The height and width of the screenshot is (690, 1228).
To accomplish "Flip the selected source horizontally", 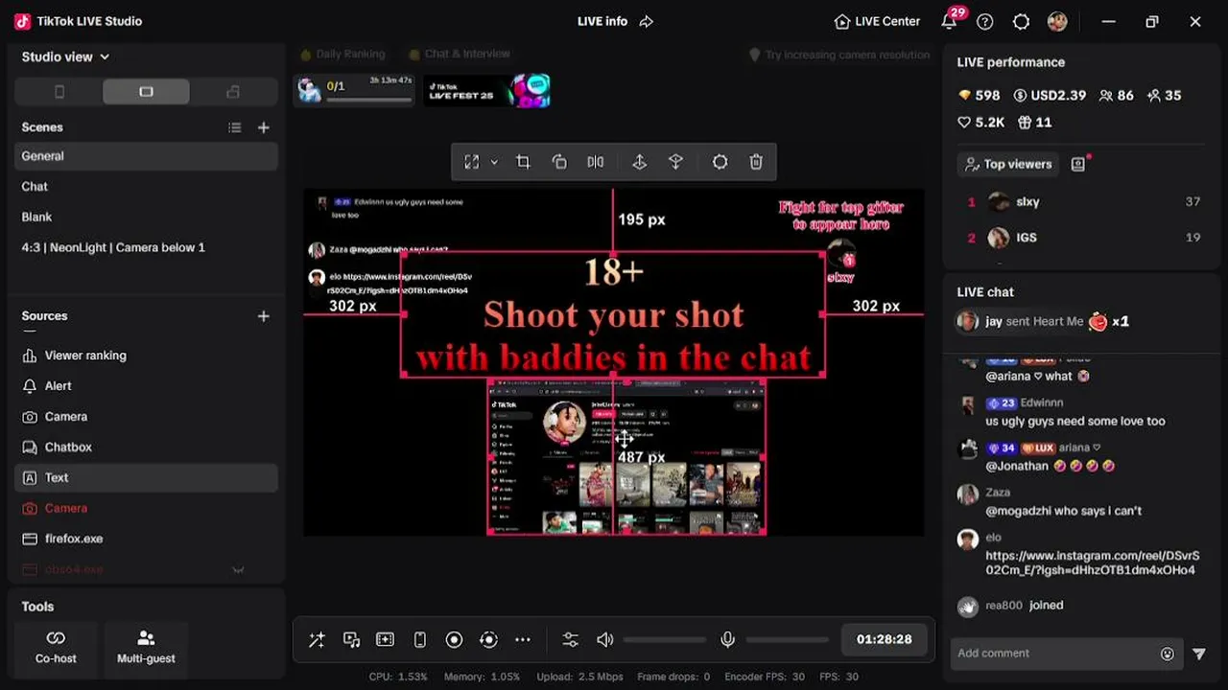I will (596, 162).
